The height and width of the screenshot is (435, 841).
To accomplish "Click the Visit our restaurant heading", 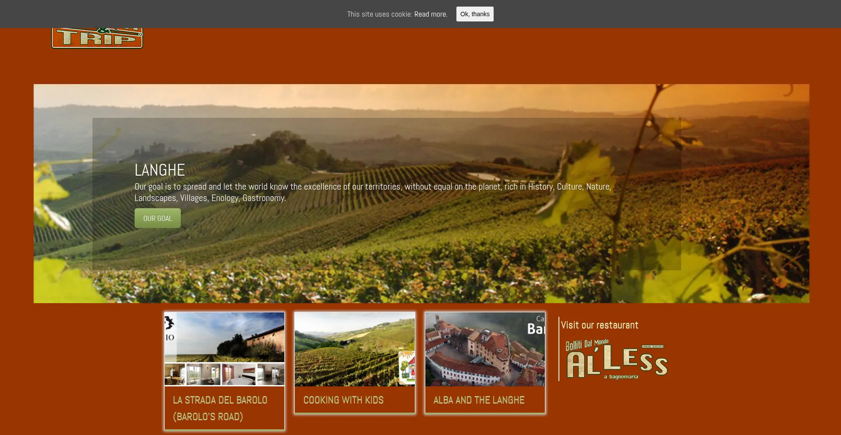I will (600, 325).
